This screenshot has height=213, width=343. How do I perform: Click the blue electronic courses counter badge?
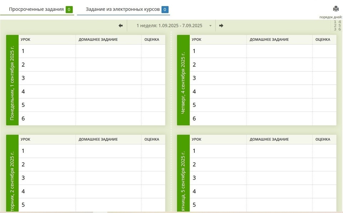165,10
